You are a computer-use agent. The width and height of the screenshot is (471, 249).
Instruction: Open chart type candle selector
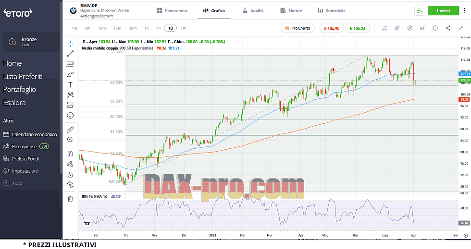(x=397, y=28)
